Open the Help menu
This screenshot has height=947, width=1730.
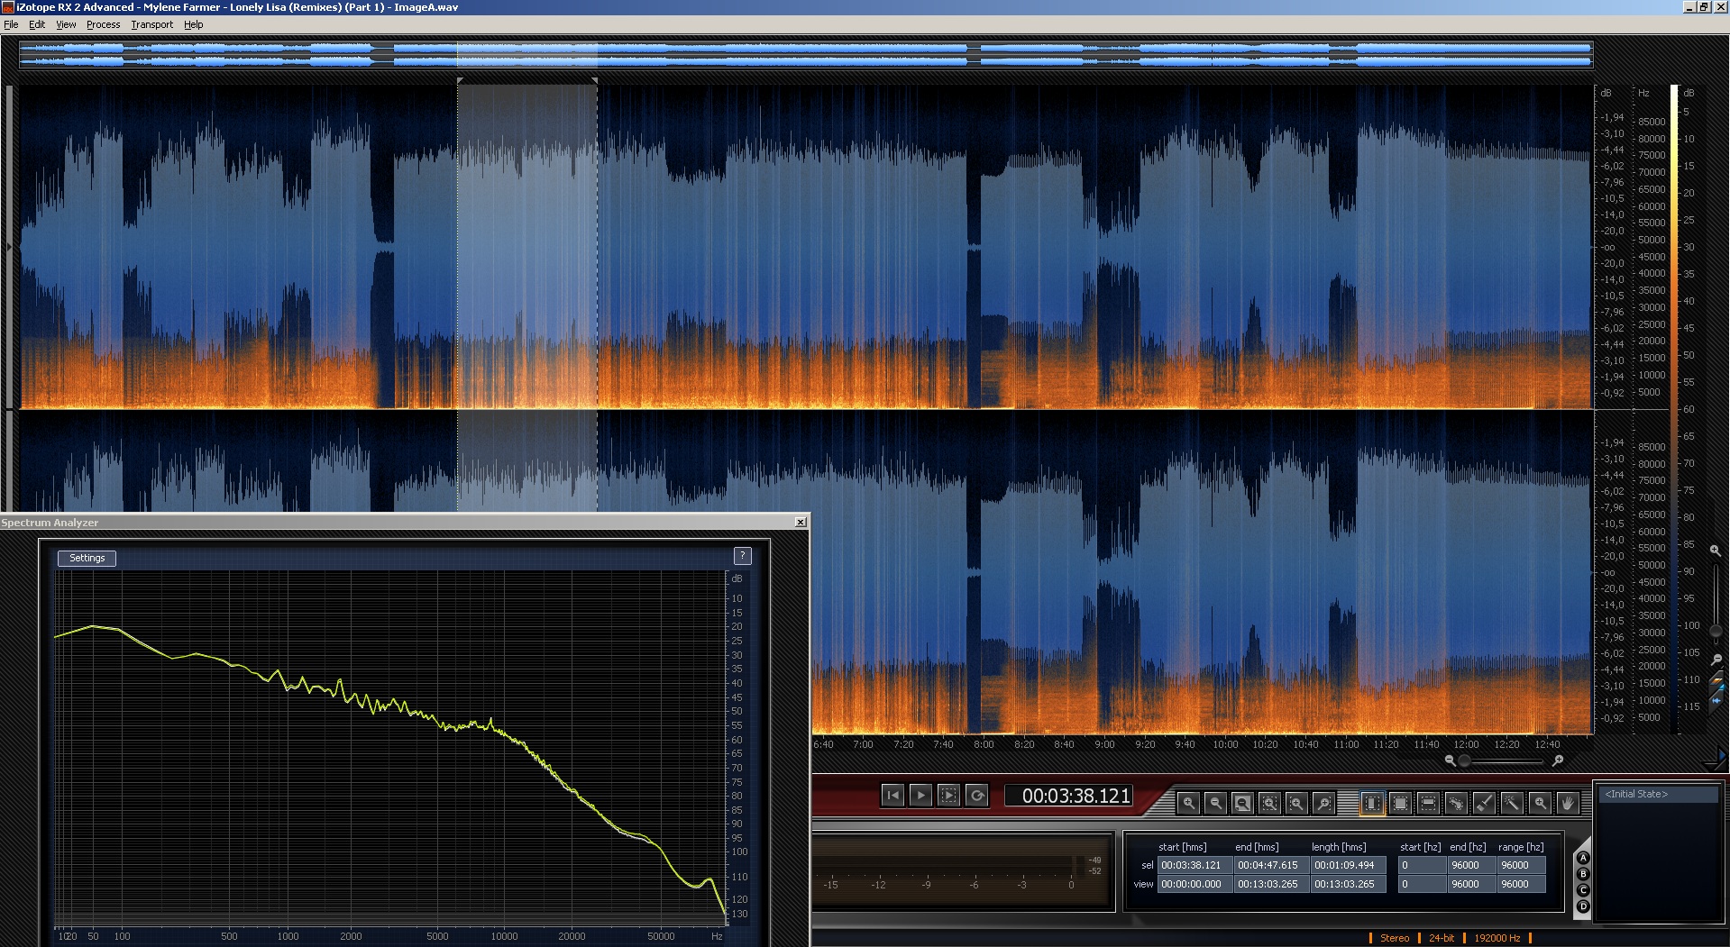193,24
